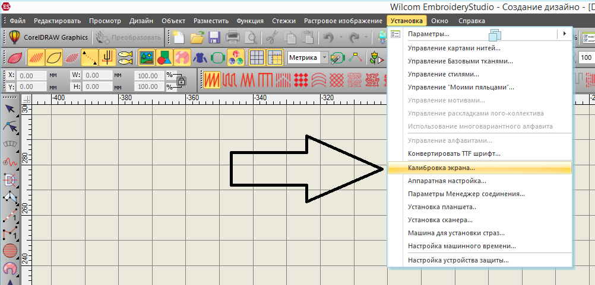Open CorelDRAW Graphics mode
The height and width of the screenshot is (285, 595).
coord(48,37)
